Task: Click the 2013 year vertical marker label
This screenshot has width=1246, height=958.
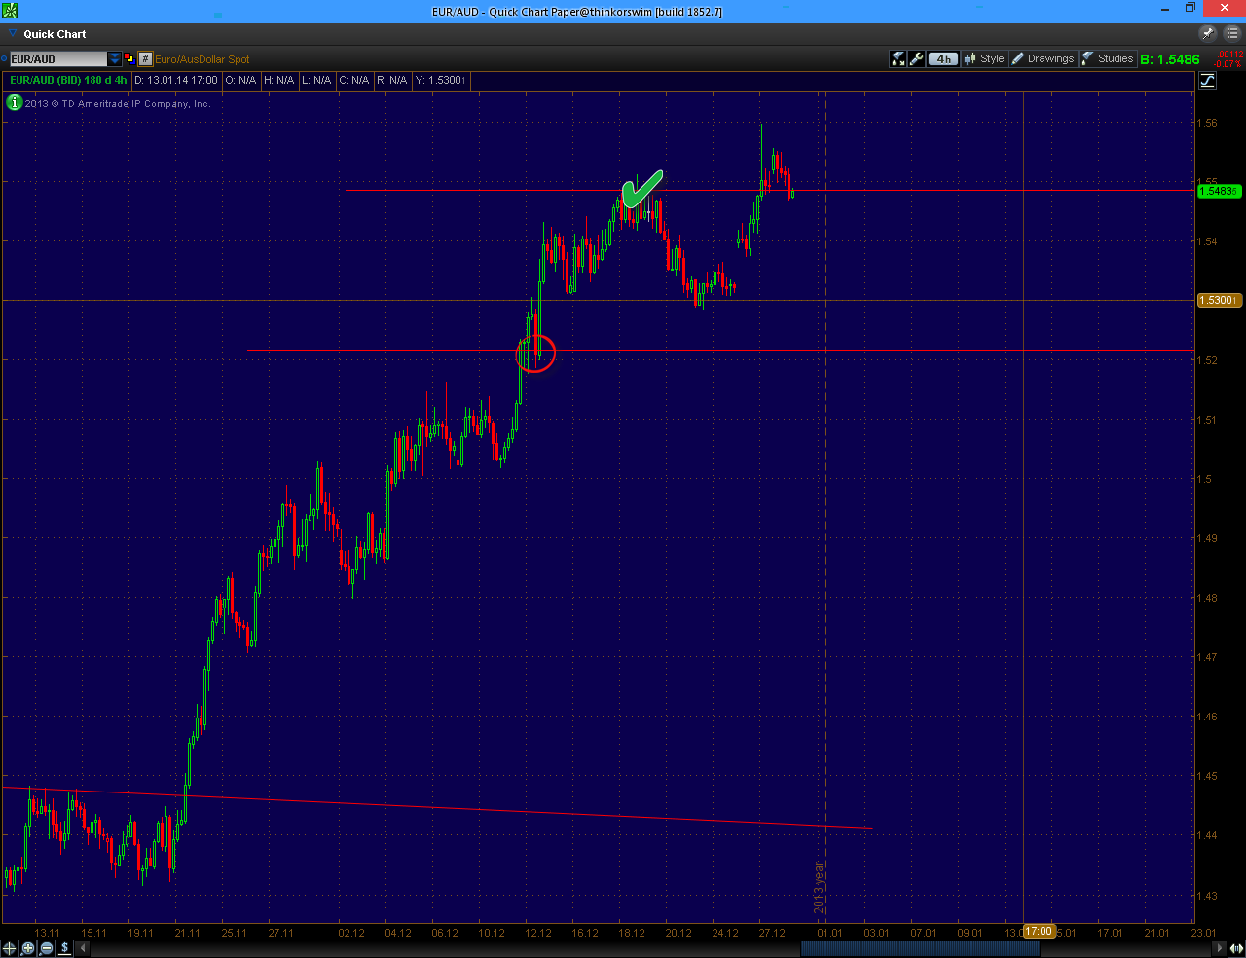Action: coord(819,887)
